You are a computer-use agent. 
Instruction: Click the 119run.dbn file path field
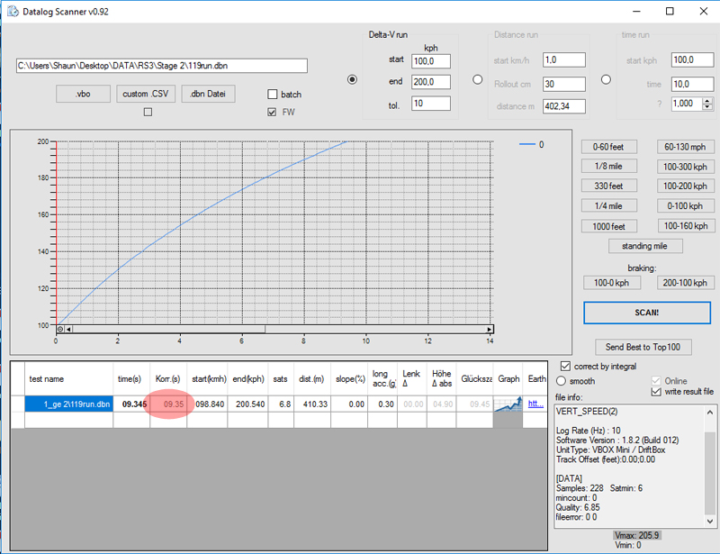pyautogui.click(x=160, y=65)
